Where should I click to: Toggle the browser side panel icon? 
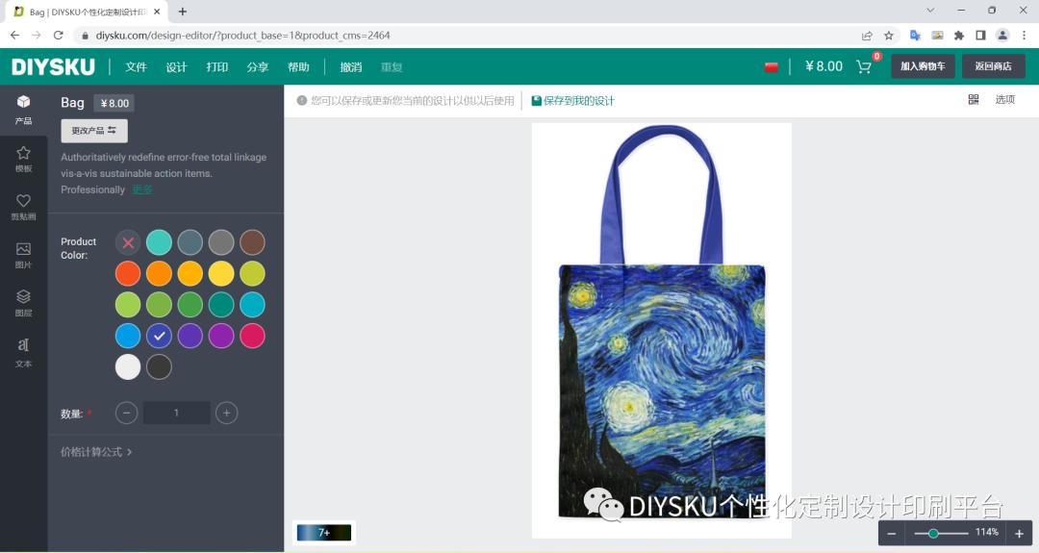[x=980, y=35]
